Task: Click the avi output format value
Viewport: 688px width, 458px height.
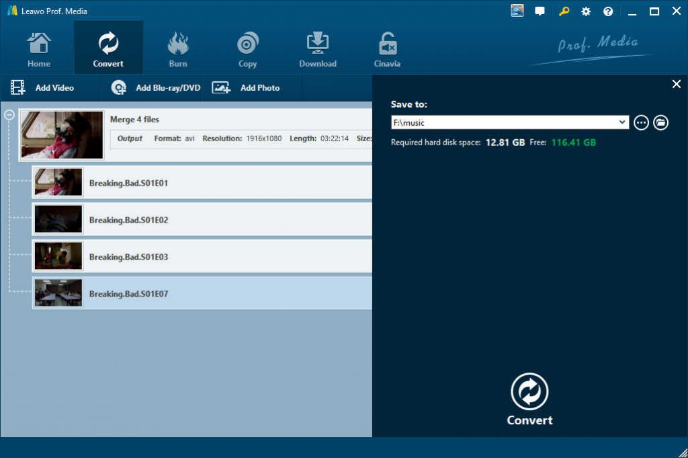Action: 189,139
